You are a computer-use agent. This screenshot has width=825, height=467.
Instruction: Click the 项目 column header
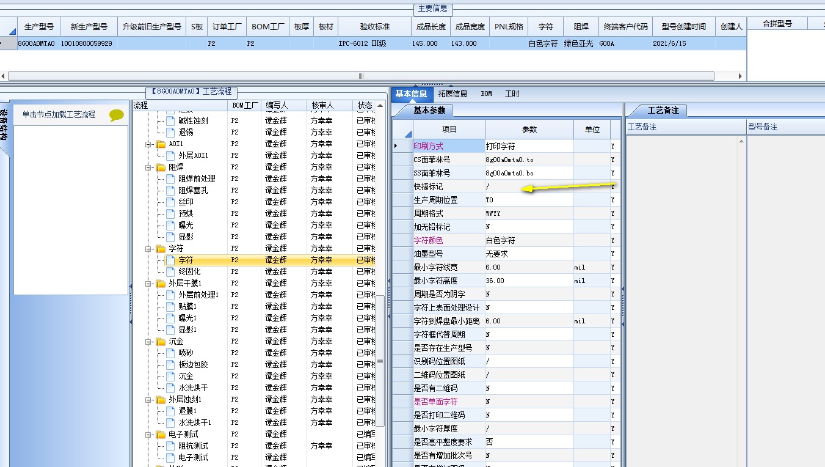(449, 130)
